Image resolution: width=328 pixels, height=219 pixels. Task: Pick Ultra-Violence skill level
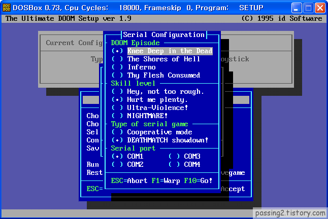(150, 108)
